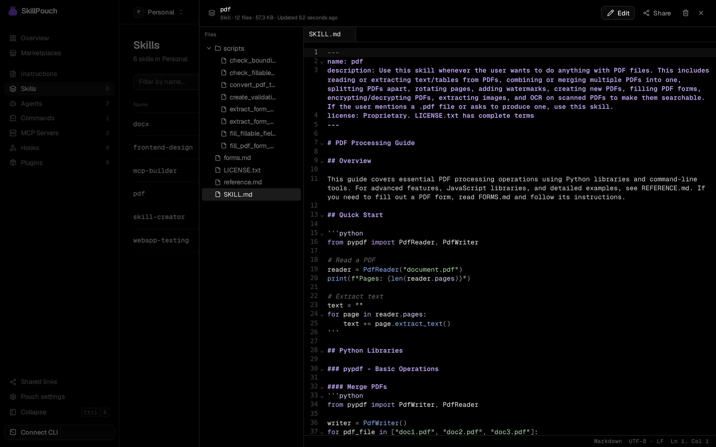Open LICENSE.txt file
716x447 pixels.
pos(251,170)
